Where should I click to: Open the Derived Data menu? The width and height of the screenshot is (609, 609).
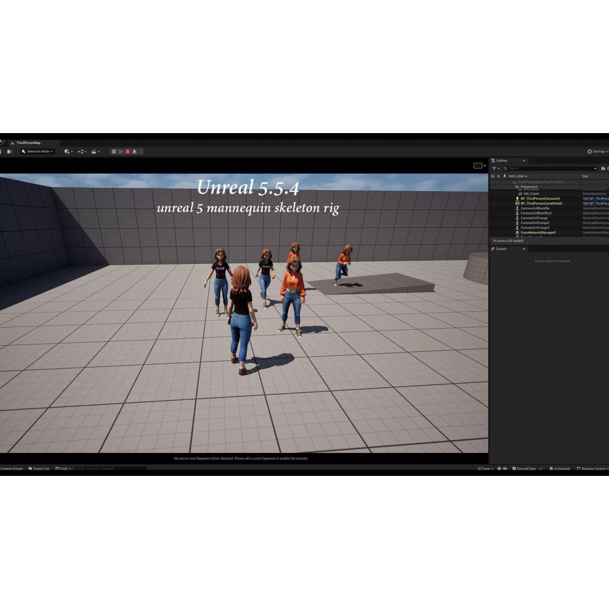point(527,469)
